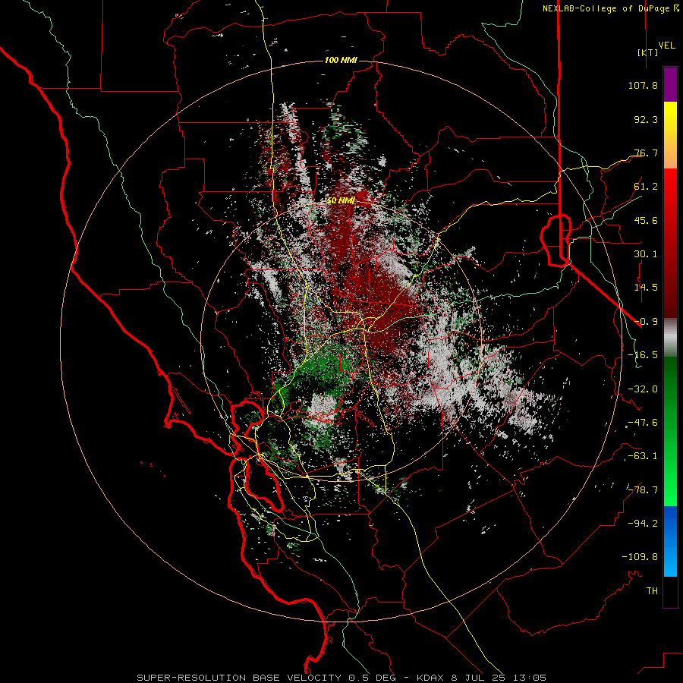Click the -32.0 legend value
683x683 pixels.
point(643,389)
